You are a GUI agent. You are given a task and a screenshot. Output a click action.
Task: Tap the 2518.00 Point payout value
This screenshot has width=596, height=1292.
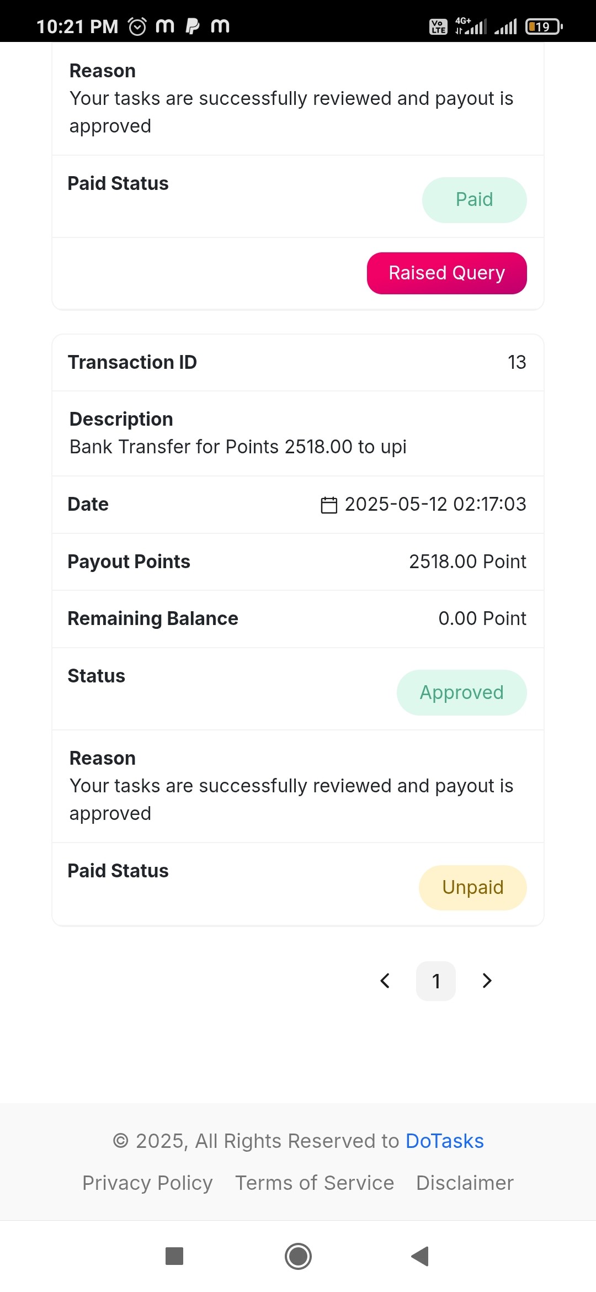(x=467, y=562)
